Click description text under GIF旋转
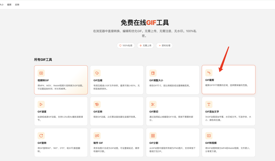 [59, 150]
